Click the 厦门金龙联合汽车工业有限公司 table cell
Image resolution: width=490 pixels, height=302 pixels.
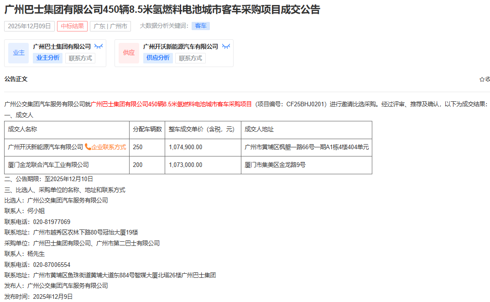point(49,165)
